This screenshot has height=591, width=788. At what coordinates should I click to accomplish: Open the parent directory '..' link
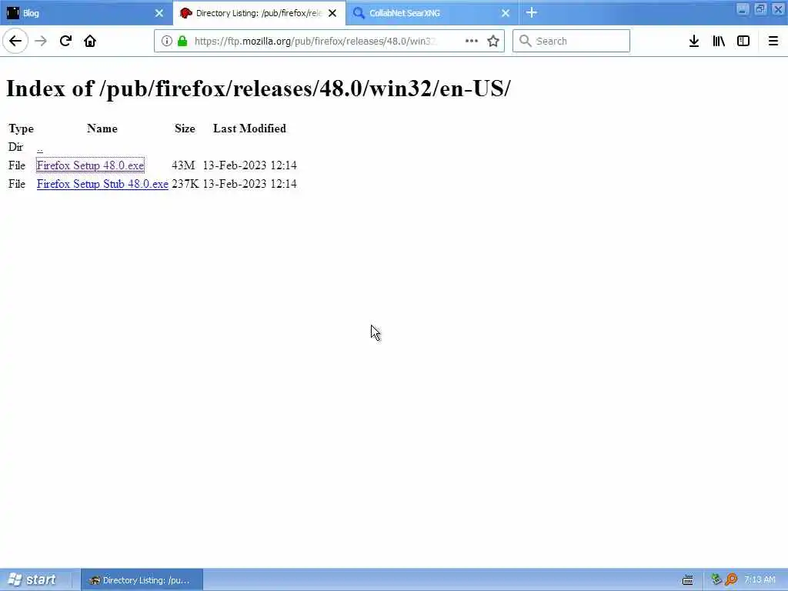point(40,148)
